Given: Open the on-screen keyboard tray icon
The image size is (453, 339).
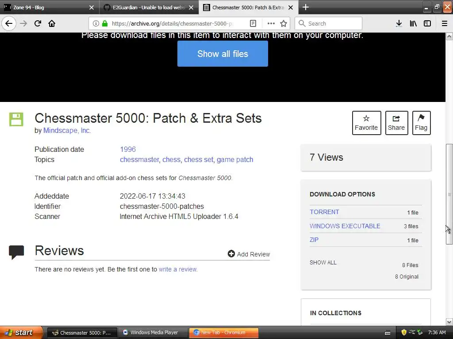Looking at the screenshot, I should (x=388, y=333).
